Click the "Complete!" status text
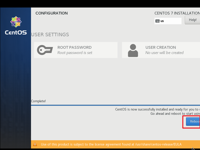This screenshot has height=150, width=200. 38,101
